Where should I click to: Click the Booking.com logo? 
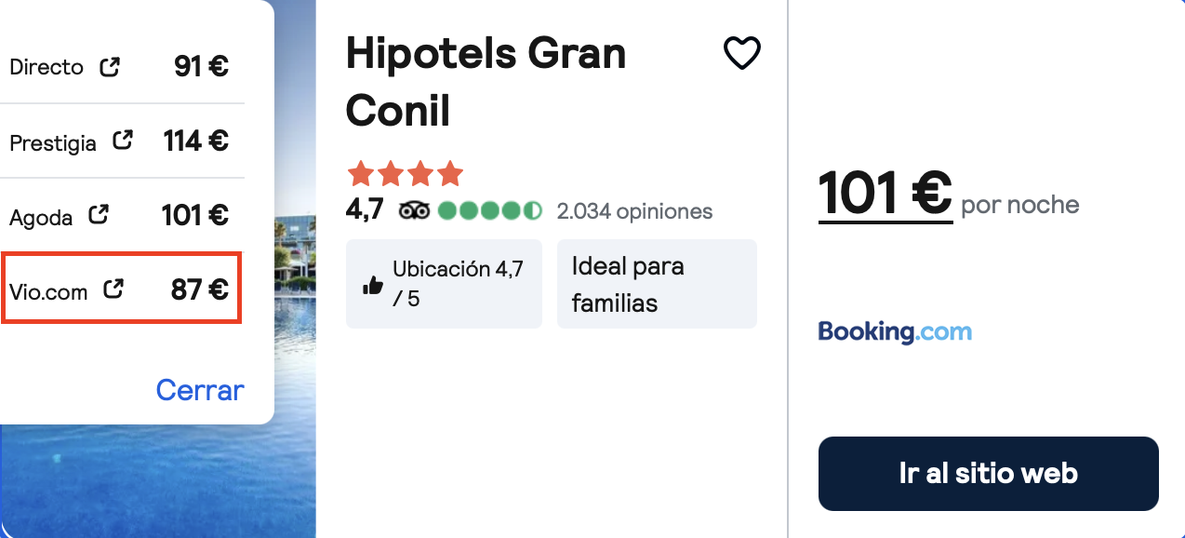pyautogui.click(x=895, y=331)
